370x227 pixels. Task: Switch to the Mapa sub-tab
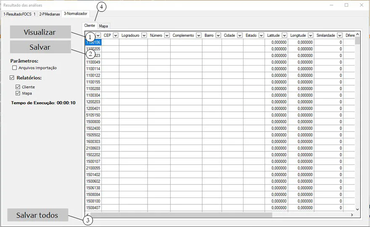[x=103, y=26]
